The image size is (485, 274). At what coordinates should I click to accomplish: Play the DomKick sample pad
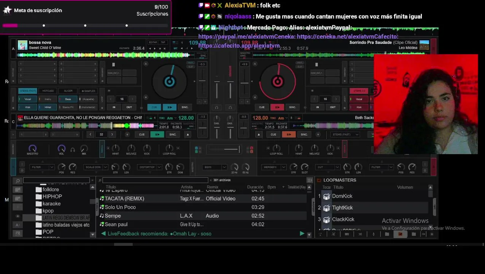(x=326, y=196)
